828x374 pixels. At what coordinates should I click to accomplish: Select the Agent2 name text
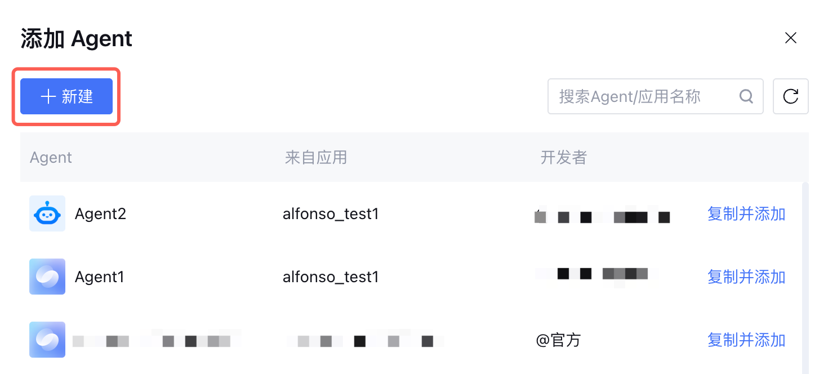(x=100, y=214)
